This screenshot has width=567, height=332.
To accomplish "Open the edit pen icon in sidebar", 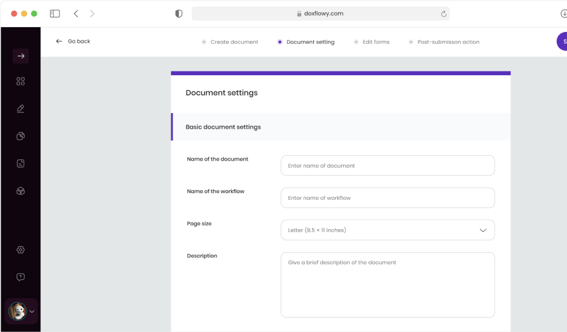I will (x=20, y=109).
